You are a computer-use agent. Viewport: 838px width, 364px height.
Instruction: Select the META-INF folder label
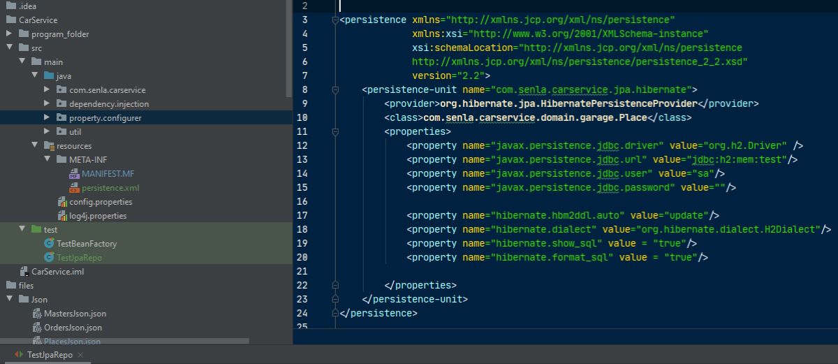[x=88, y=159]
